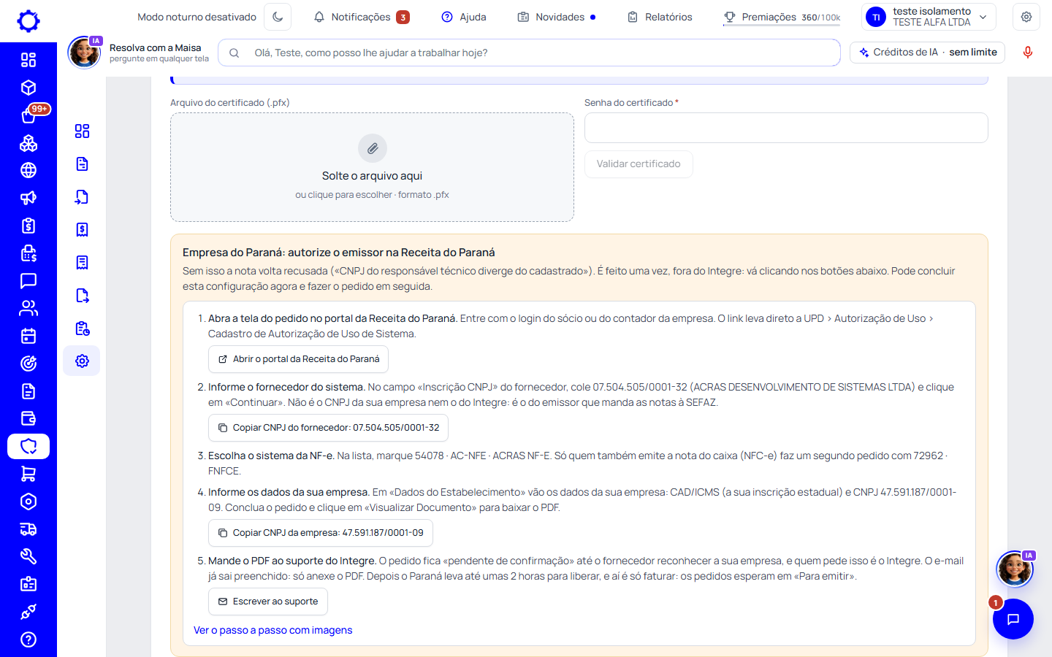Open Ver o passo a passo com imagens link

pyautogui.click(x=272, y=630)
